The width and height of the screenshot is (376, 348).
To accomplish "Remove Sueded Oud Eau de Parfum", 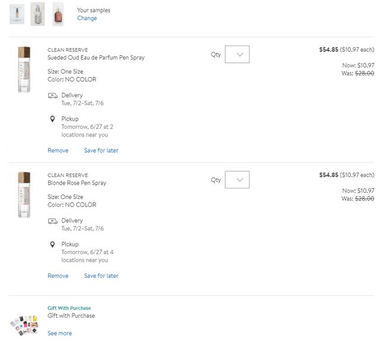I will coord(58,151).
